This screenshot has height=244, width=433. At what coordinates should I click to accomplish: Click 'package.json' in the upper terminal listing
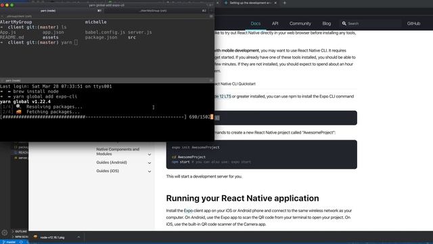click(x=101, y=37)
